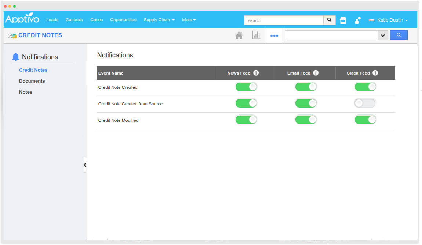This screenshot has height=245, width=422.
Task: Open the More dropdown in navigation bar
Action: tap(189, 20)
